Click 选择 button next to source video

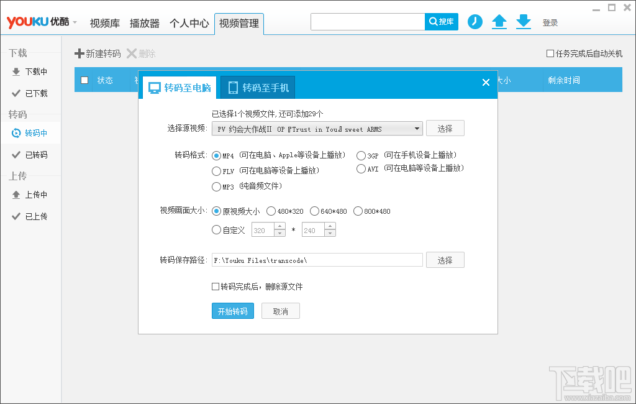pyautogui.click(x=445, y=128)
